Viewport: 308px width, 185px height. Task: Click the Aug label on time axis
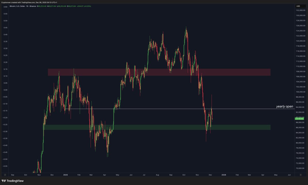(x=157, y=174)
